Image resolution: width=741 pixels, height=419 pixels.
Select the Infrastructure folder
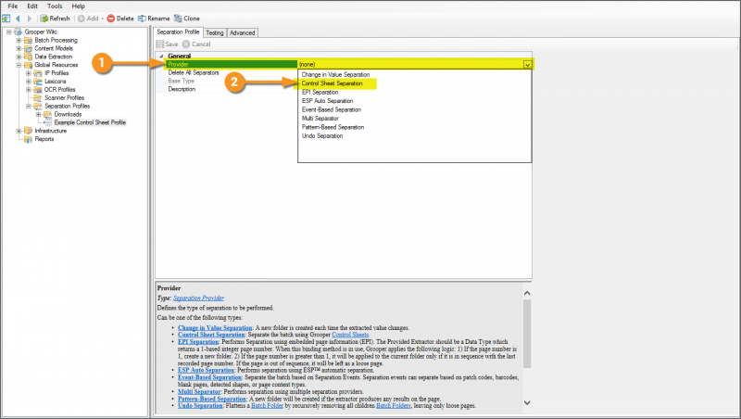tap(51, 131)
